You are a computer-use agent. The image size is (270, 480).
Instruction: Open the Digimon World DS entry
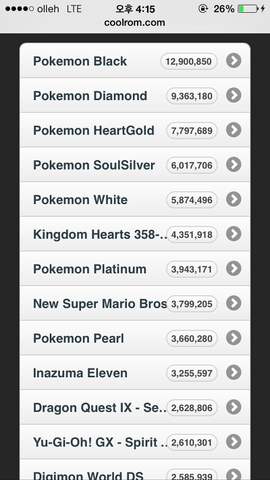(x=135, y=470)
